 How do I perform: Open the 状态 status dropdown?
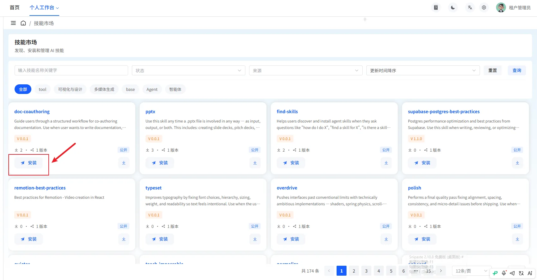tap(189, 70)
